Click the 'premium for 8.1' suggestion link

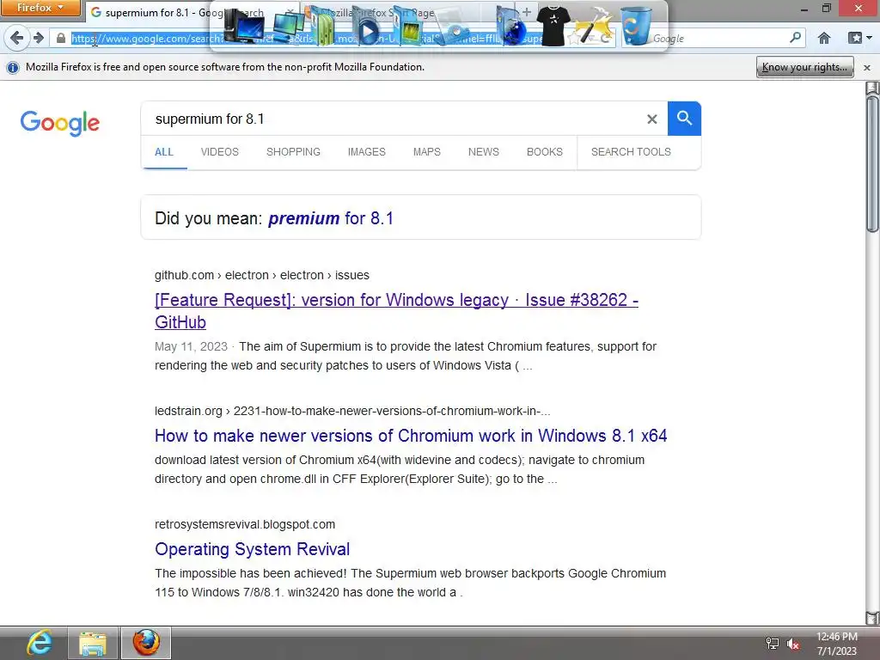pyautogui.click(x=331, y=218)
